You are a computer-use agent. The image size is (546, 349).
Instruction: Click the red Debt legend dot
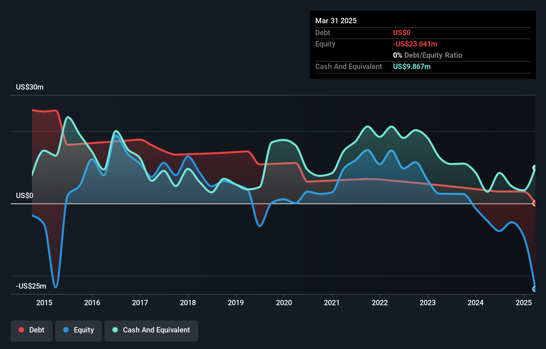[x=21, y=330]
